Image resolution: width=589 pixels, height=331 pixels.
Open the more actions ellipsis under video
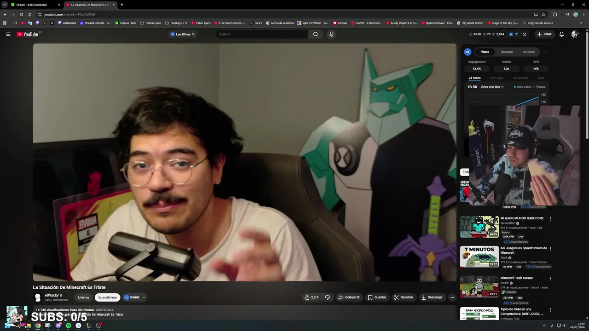coord(452,297)
